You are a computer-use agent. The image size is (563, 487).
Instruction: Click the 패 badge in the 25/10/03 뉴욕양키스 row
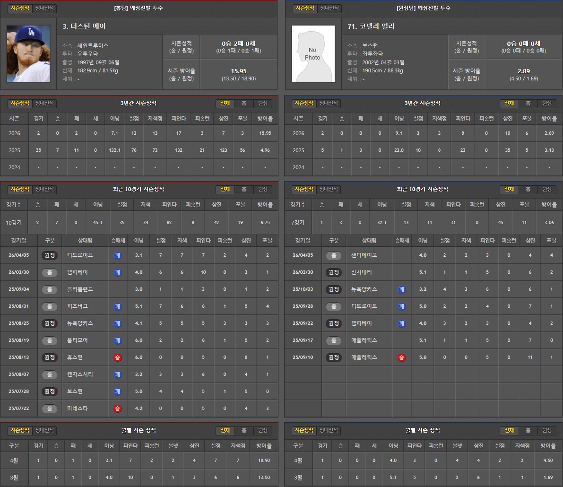point(402,289)
